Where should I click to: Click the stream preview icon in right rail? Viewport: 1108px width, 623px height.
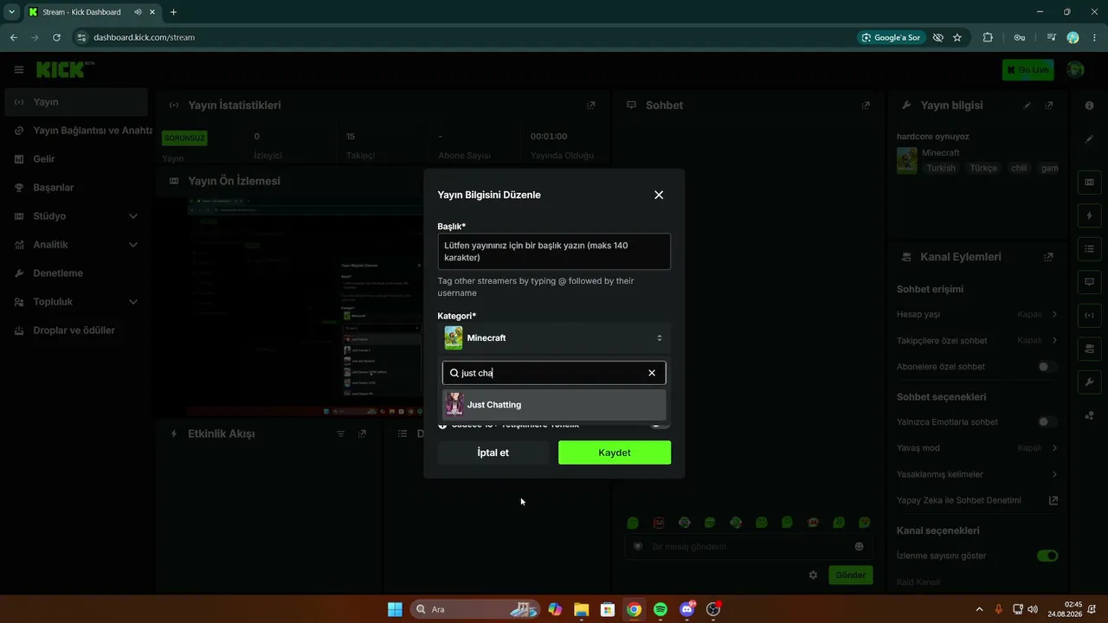tap(1089, 183)
